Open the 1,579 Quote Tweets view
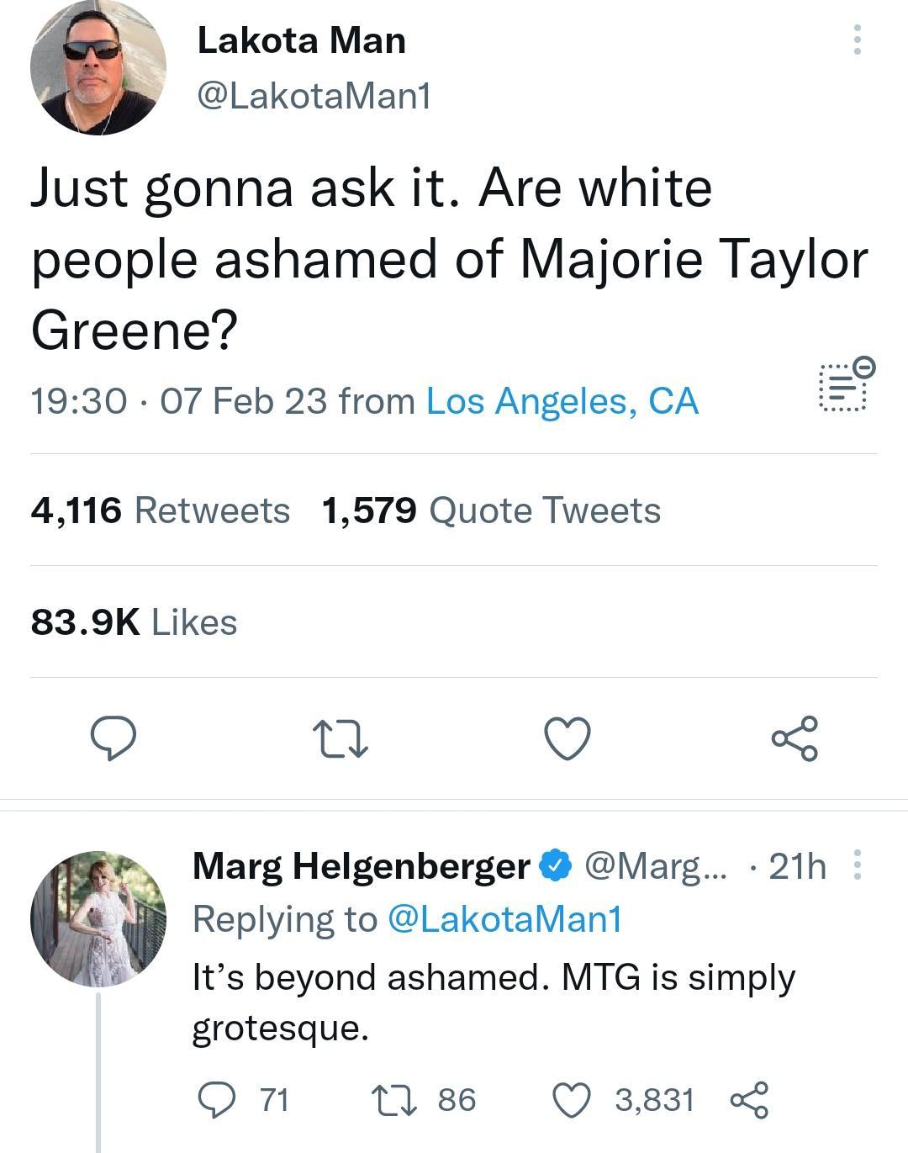 [491, 510]
